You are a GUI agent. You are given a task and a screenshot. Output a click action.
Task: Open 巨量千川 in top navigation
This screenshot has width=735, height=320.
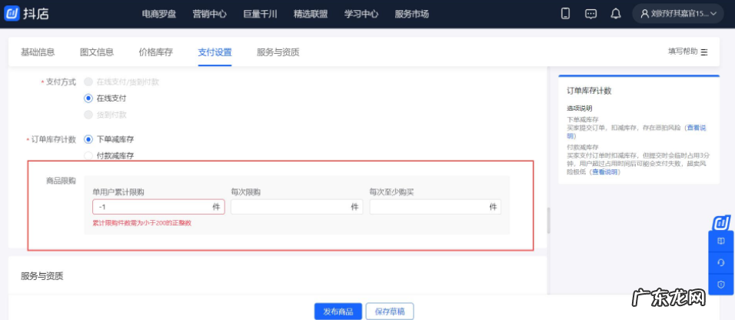pos(260,14)
